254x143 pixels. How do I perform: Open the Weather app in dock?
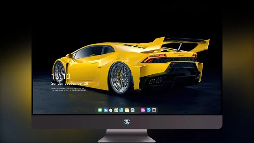(106, 110)
